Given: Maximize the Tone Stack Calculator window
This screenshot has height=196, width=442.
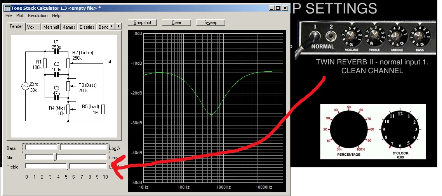Looking at the screenshot, I should click(x=278, y=8).
